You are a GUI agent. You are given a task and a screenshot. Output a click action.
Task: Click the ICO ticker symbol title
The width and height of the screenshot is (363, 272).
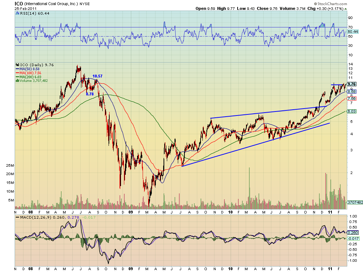(x=19, y=4)
